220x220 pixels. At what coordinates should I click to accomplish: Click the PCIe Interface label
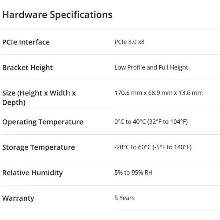(26, 42)
